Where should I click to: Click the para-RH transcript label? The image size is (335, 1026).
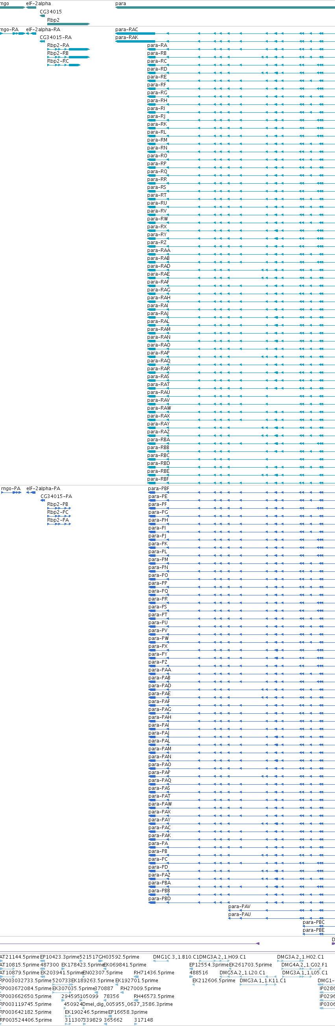(157, 101)
